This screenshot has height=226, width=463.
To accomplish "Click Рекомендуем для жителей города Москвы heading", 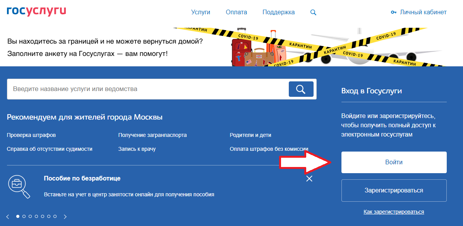I will (84, 117).
